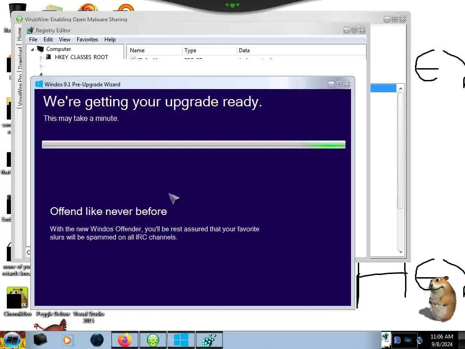Collapse the Computer node in registry tree
465x349 pixels.
pos(32,49)
